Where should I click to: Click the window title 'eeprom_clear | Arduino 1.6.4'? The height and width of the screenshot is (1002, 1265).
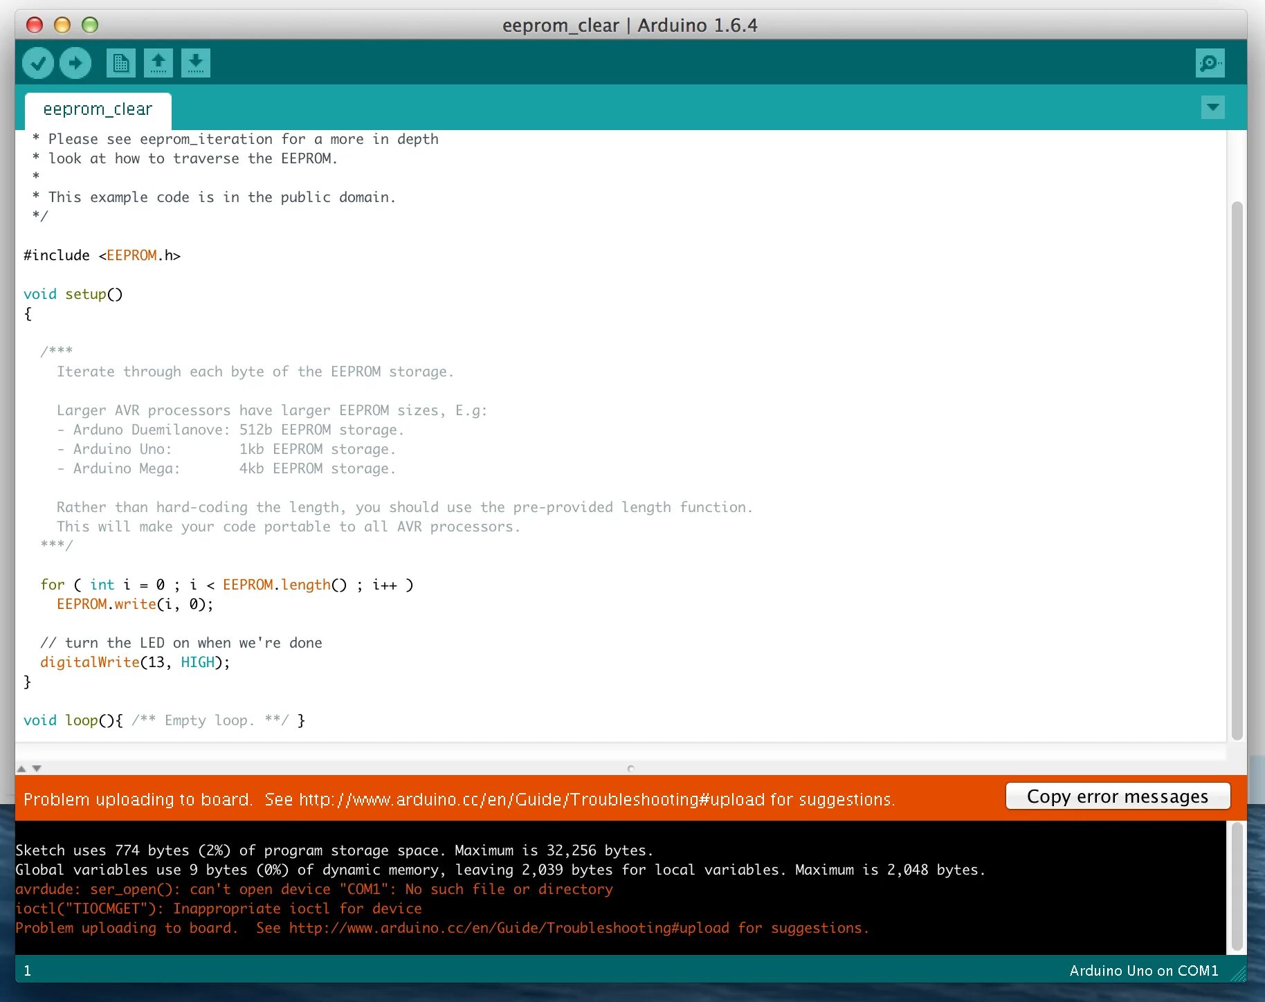(630, 26)
